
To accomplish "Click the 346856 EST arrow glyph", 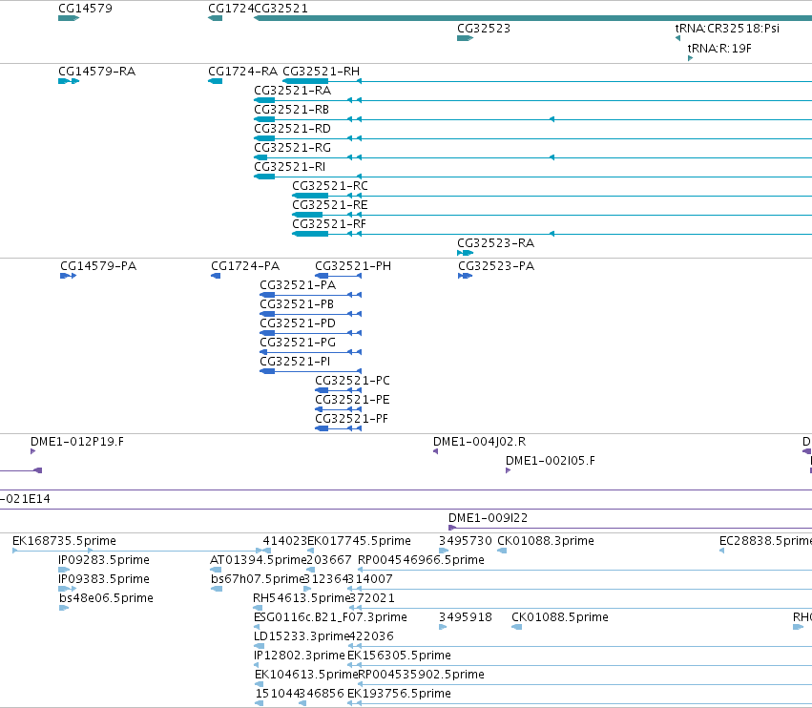I will (x=302, y=703).
